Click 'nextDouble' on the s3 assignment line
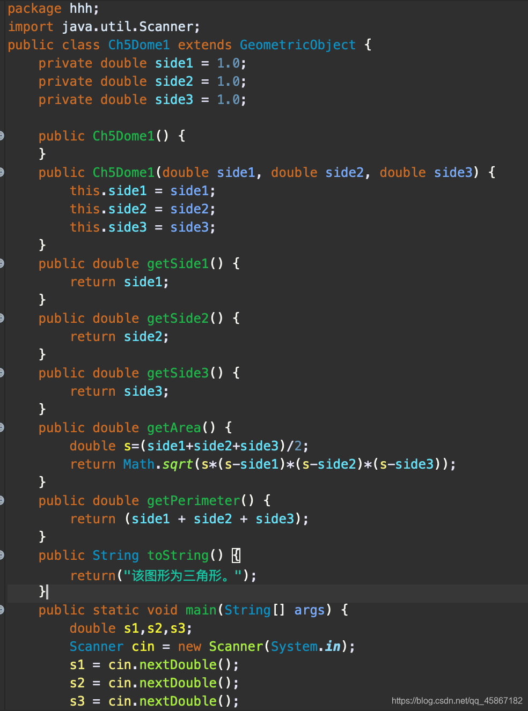The image size is (528, 711). tap(178, 701)
